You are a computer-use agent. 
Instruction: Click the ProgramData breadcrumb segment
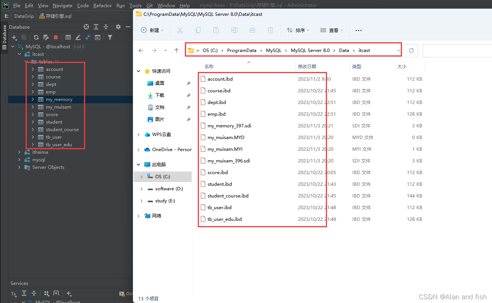point(242,50)
